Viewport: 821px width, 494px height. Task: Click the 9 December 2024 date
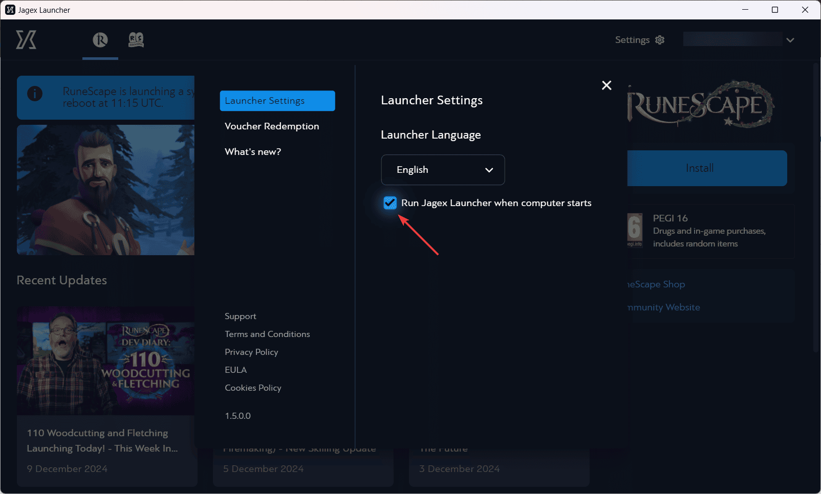(x=67, y=469)
